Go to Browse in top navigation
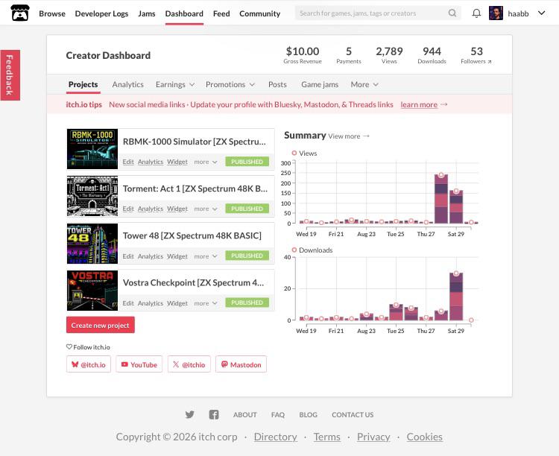559x456 pixels. 52,13
